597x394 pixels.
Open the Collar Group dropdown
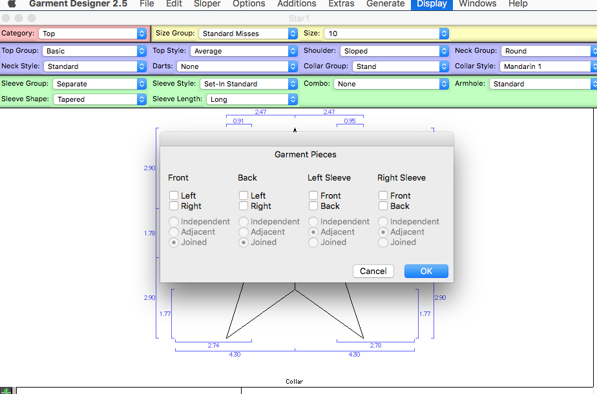point(401,66)
